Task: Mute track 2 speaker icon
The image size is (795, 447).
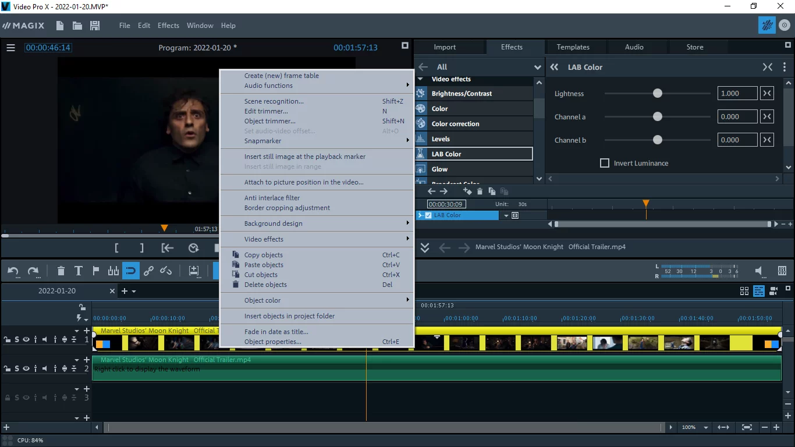Action: point(46,368)
